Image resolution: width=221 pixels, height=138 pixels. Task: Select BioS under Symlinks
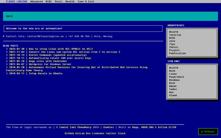coord(172,83)
